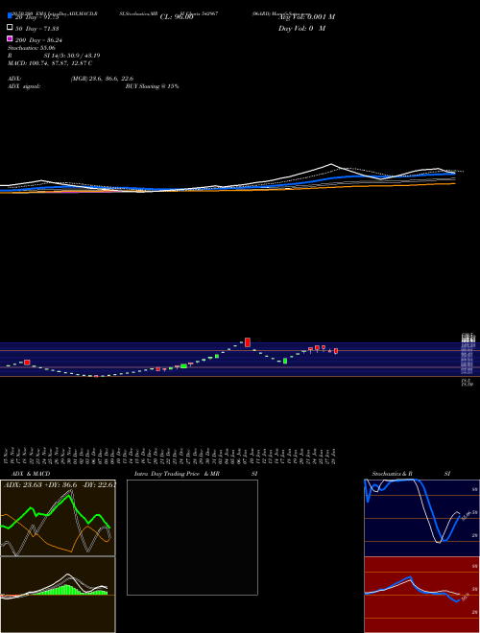This screenshot has height=633, width=480.
Task: Click the red RSI chart panel
Action: coord(421,595)
